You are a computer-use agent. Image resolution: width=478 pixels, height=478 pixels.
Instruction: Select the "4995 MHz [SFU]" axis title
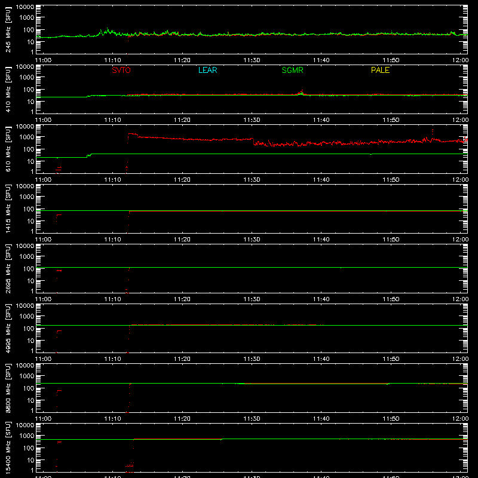pyautogui.click(x=8, y=328)
